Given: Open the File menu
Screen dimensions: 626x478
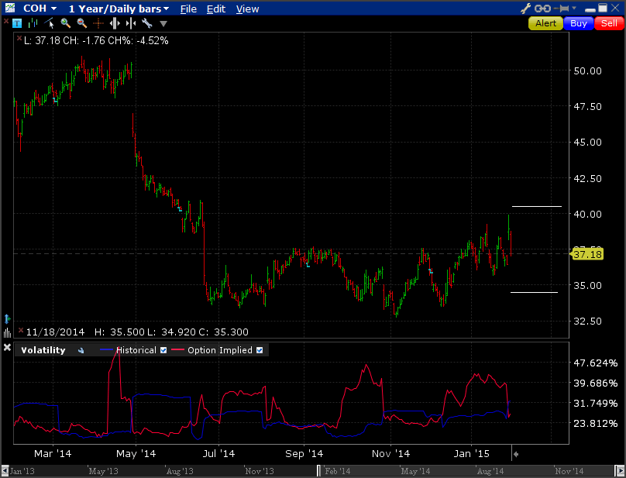Looking at the screenshot, I should pyautogui.click(x=188, y=9).
